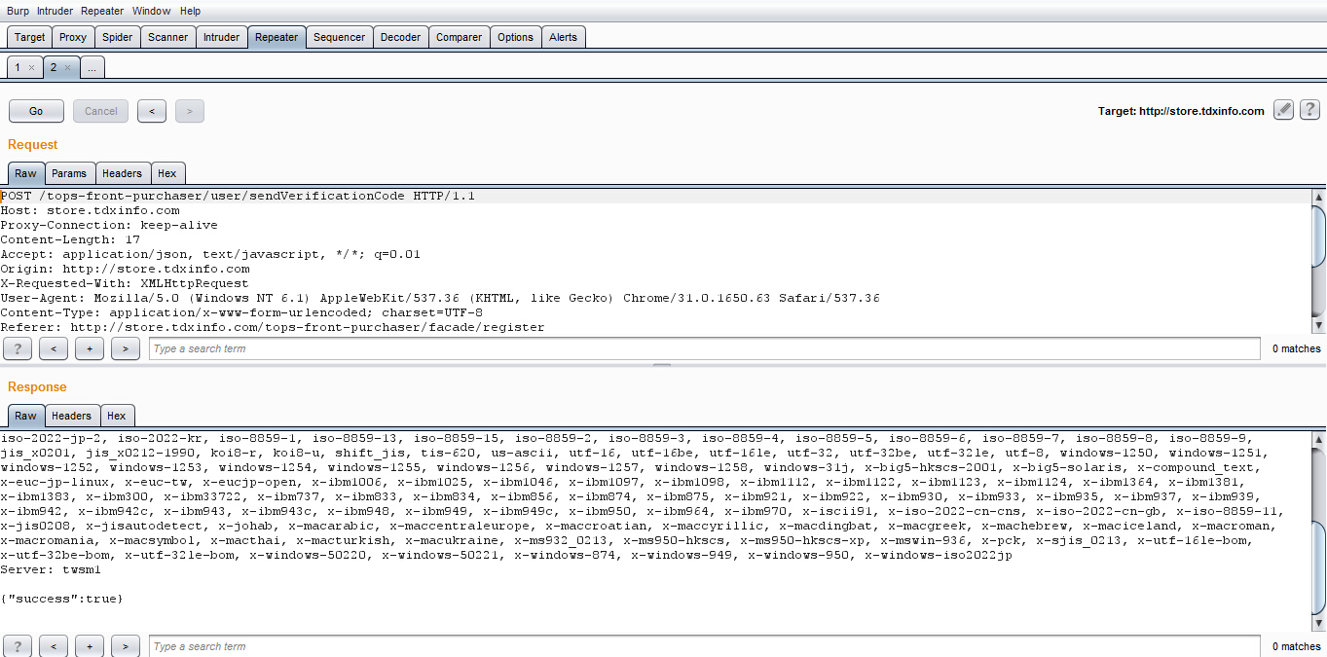
Task: Show response Raw view
Action: pos(25,416)
